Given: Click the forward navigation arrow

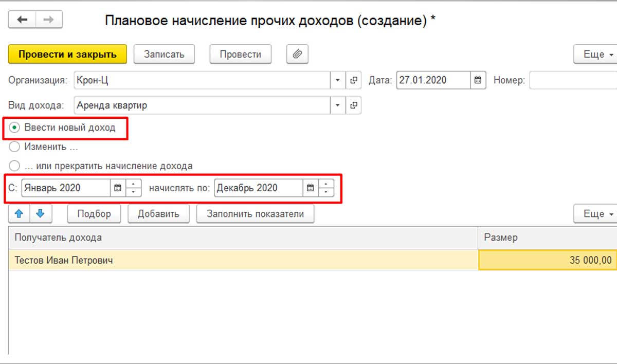Looking at the screenshot, I should [48, 20].
